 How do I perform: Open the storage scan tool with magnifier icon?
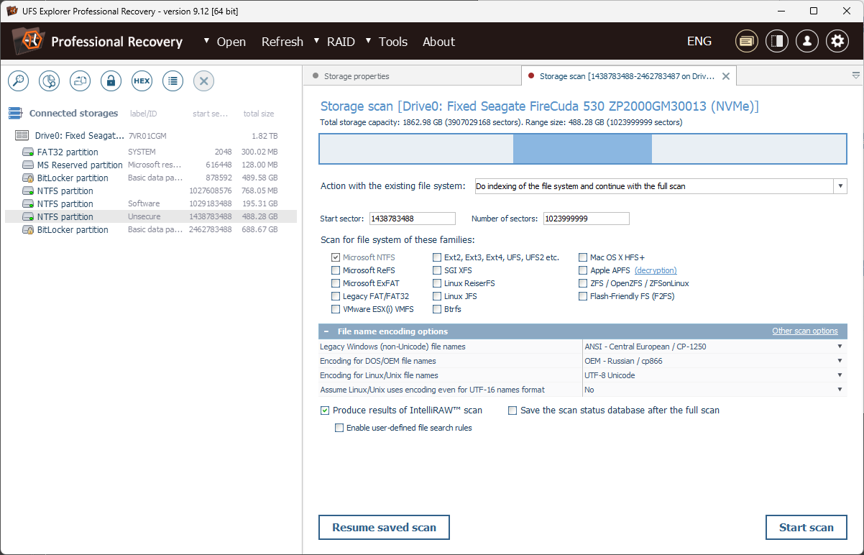[18, 81]
